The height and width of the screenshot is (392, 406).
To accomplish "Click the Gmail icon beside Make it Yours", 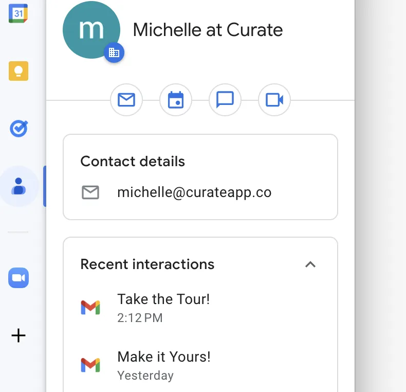I will 90,365.
